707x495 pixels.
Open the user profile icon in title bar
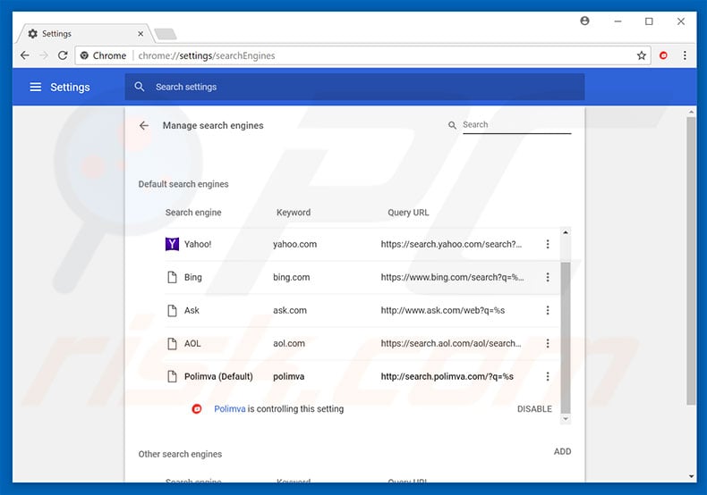pos(584,21)
